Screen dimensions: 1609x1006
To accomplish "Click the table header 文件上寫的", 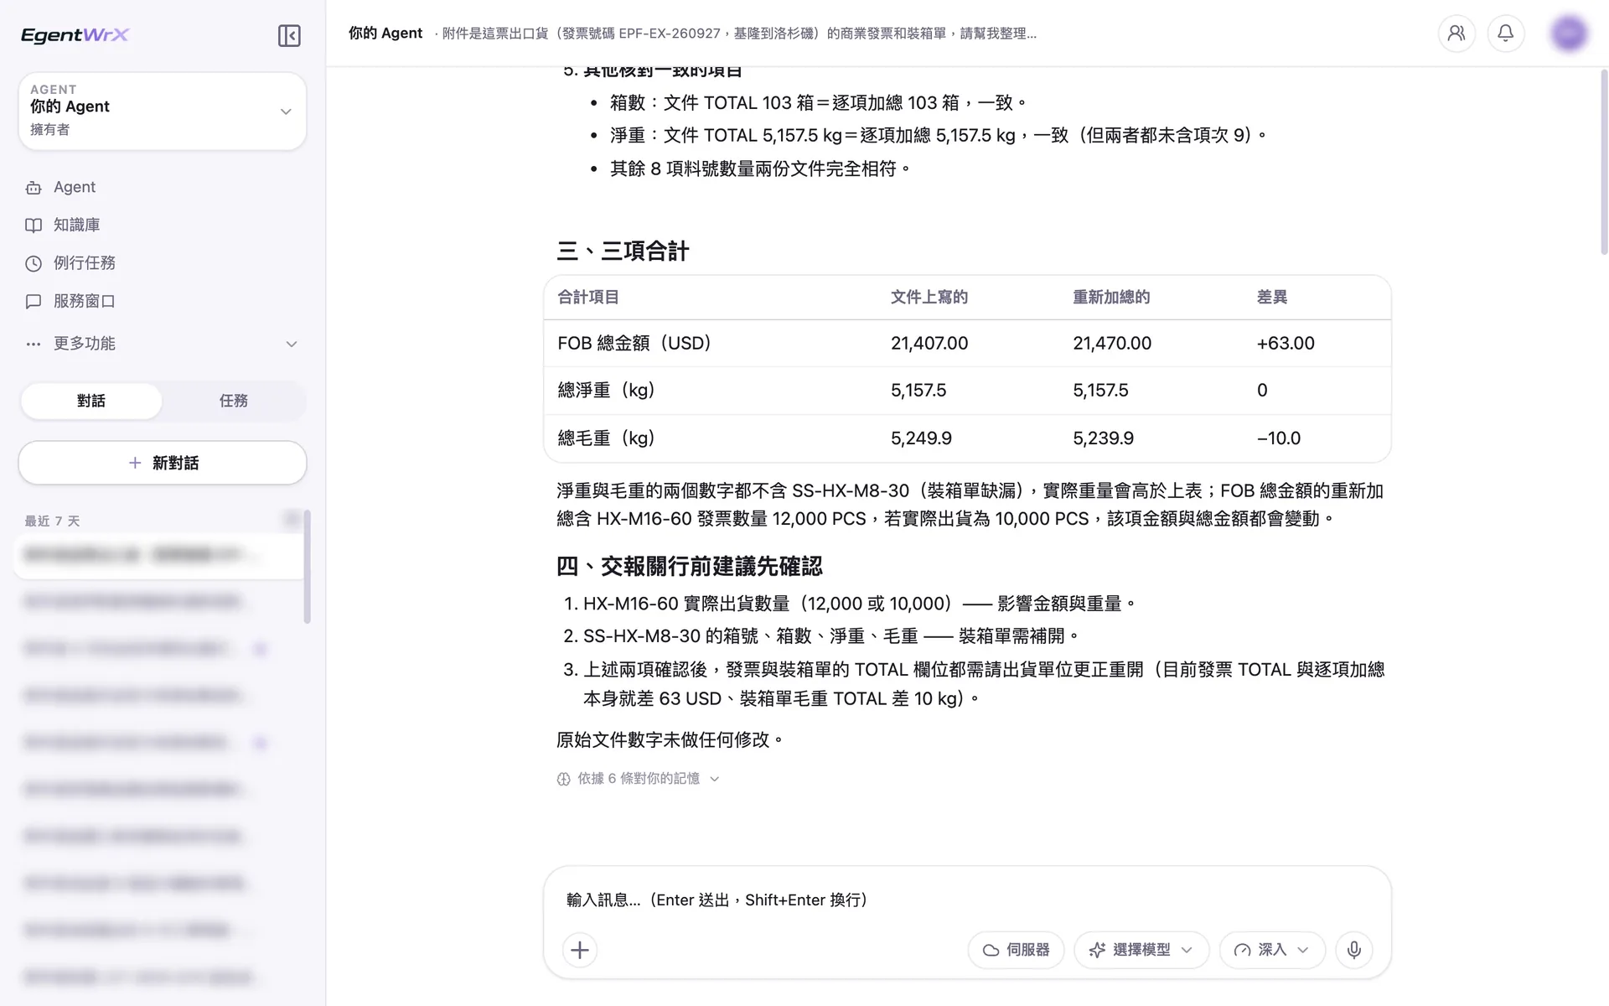I will point(929,297).
